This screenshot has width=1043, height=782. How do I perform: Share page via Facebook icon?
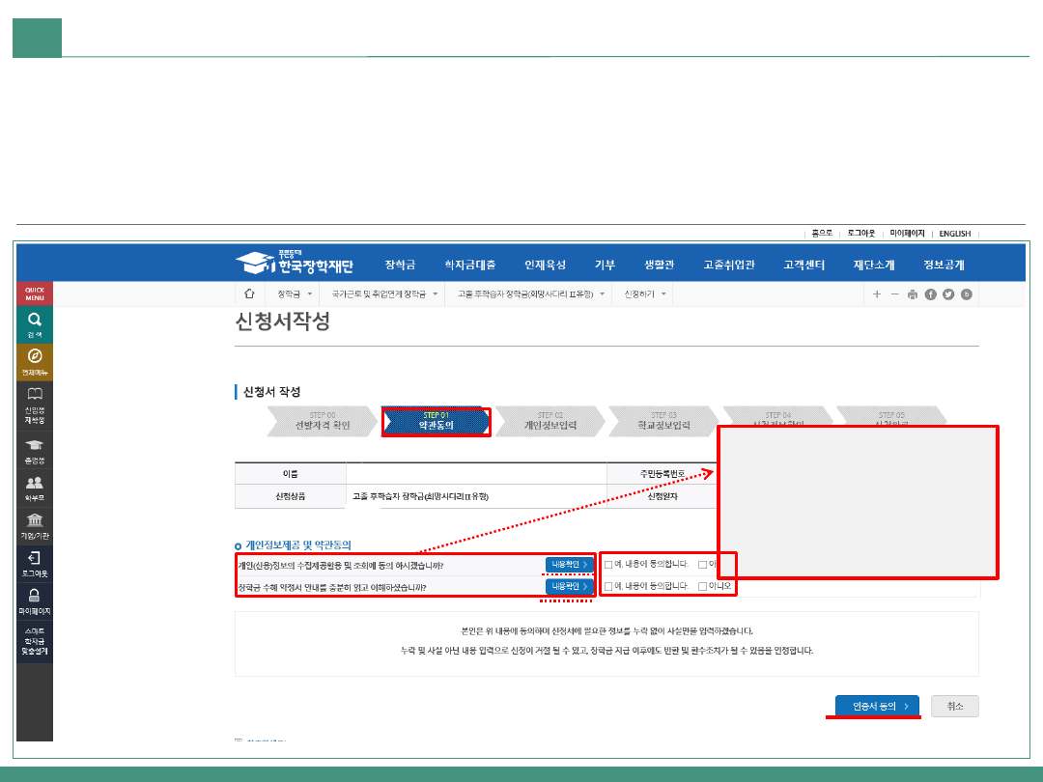click(931, 294)
